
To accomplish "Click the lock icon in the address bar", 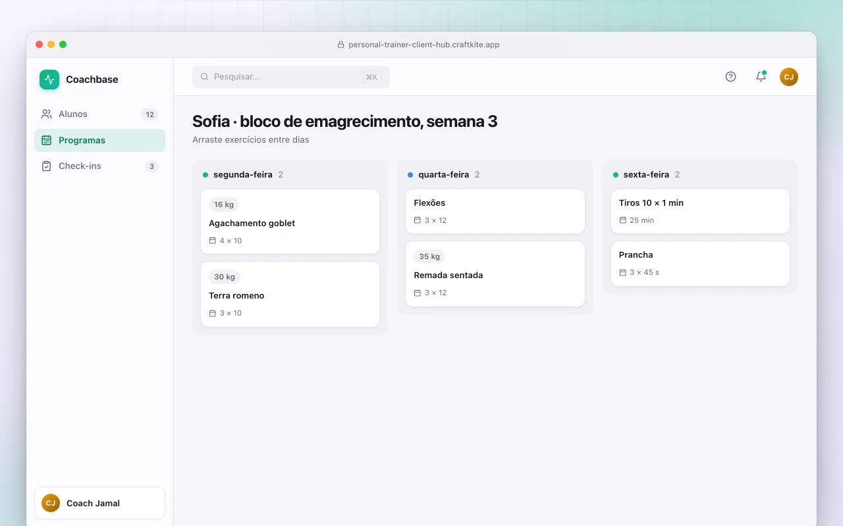I will click(x=340, y=45).
